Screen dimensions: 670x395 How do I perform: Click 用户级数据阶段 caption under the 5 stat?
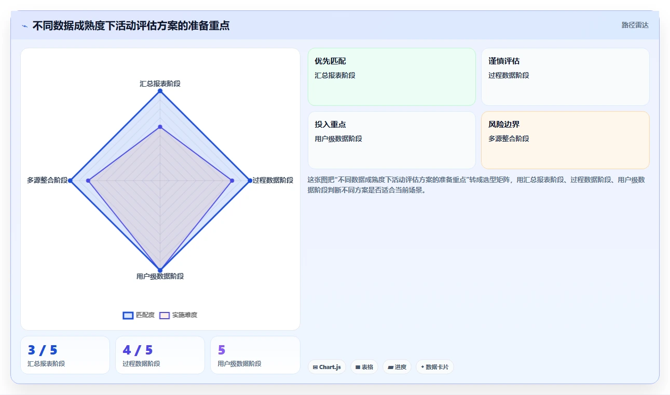239,364
